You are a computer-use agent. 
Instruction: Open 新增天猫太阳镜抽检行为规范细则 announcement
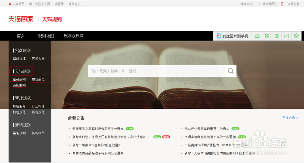pos(219,153)
